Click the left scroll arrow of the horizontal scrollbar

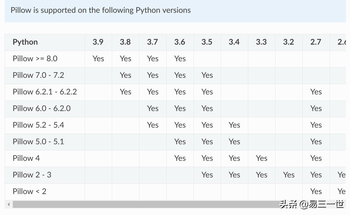(8, 204)
